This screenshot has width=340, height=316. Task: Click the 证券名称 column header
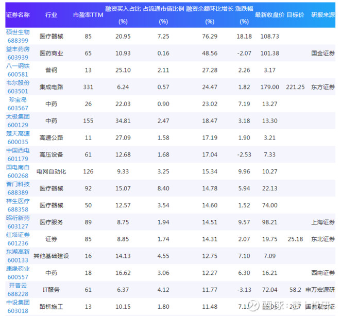[x=18, y=15]
